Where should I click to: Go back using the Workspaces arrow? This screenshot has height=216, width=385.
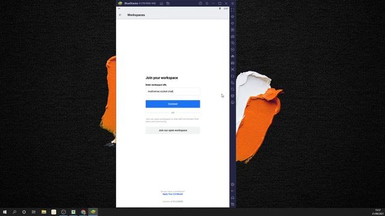tap(120, 15)
